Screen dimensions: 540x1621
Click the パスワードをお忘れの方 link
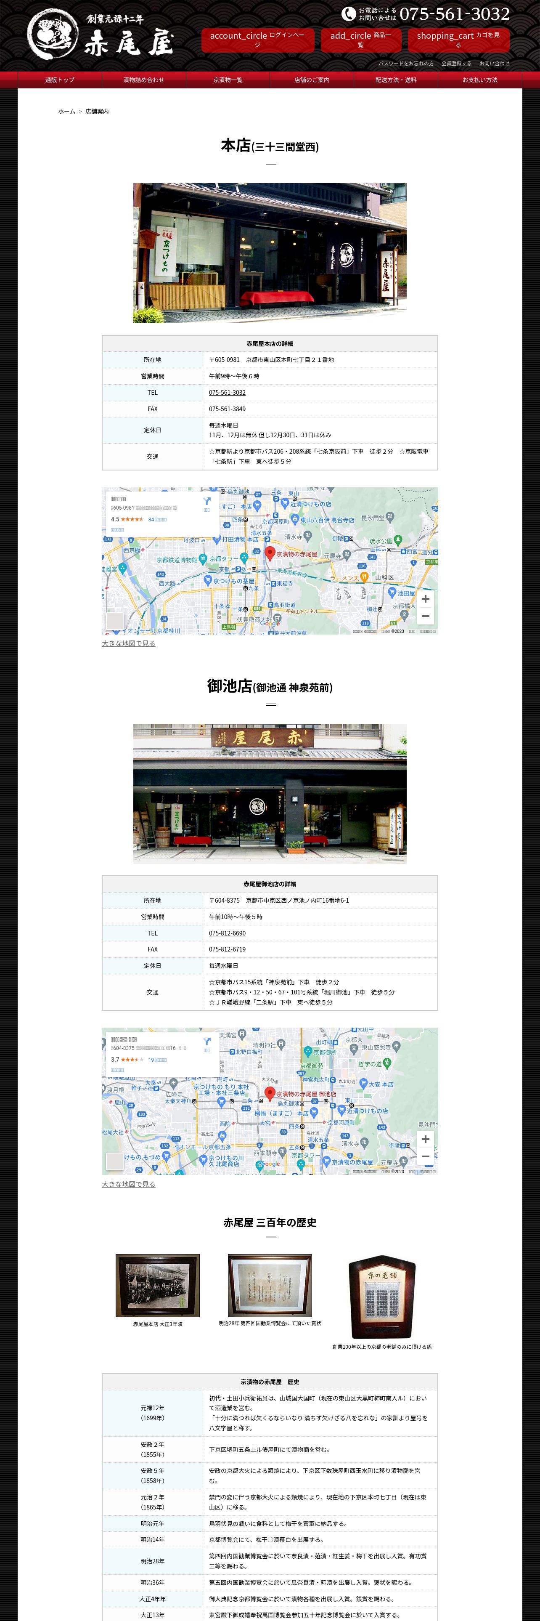pos(406,64)
